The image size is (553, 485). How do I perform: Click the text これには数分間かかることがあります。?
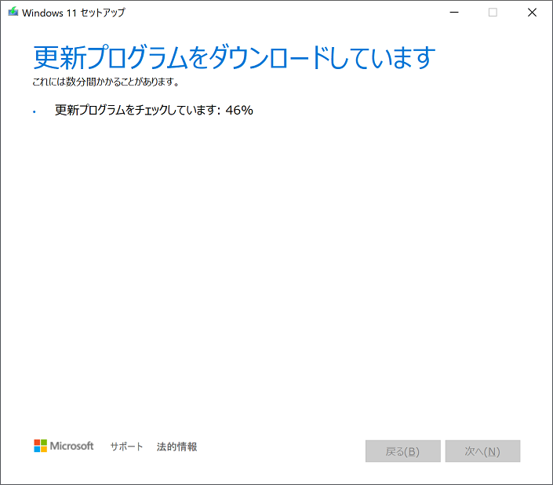pyautogui.click(x=106, y=82)
